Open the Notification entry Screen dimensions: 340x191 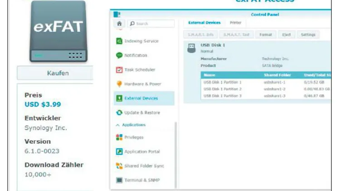pyautogui.click(x=136, y=55)
